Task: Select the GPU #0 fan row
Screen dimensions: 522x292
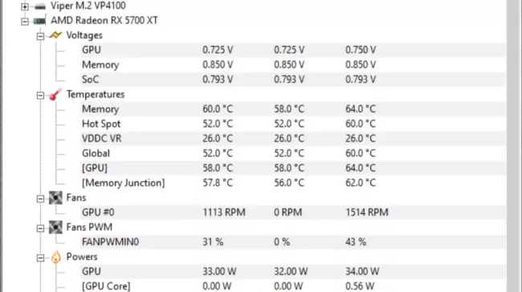Action: tap(293, 213)
